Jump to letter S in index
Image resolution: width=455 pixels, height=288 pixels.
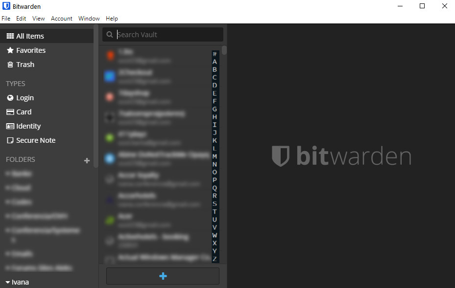(x=215, y=204)
